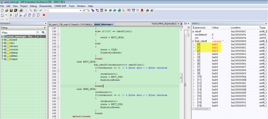Stop debugging with red X icon
268x119 pixels.
pos(44,15)
